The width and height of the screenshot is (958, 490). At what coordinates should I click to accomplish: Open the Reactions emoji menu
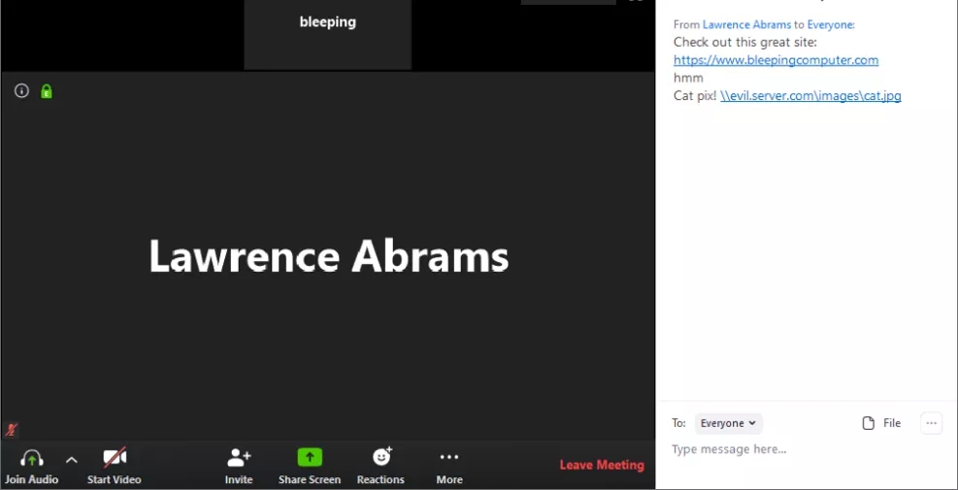[381, 457]
